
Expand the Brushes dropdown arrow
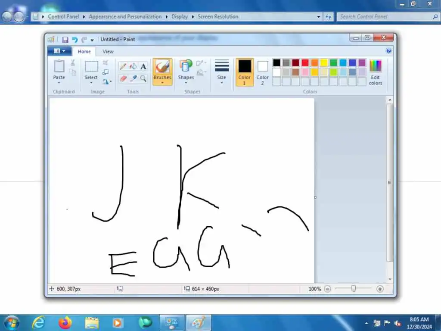pos(162,83)
